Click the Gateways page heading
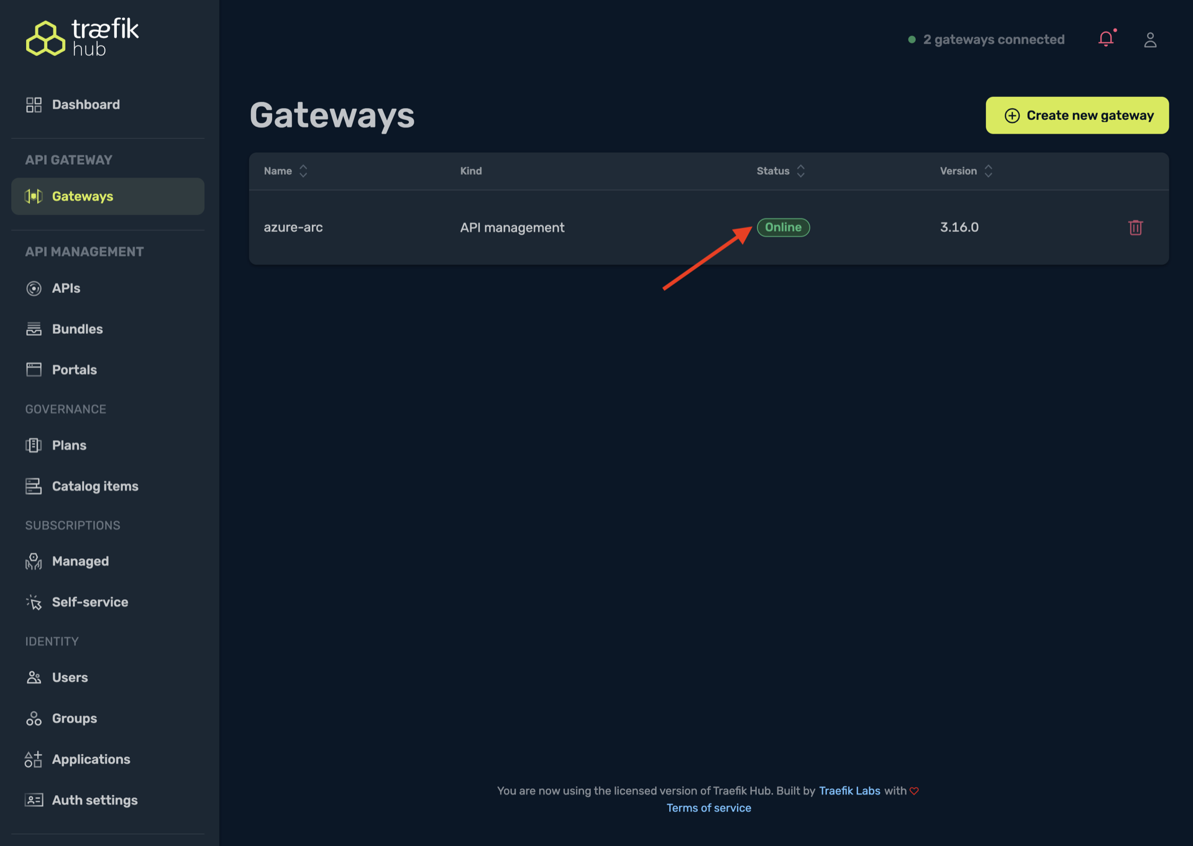The width and height of the screenshot is (1193, 846). coord(332,116)
